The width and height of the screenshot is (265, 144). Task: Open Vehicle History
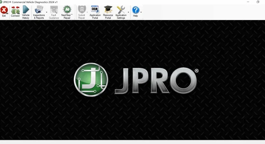pos(26,12)
